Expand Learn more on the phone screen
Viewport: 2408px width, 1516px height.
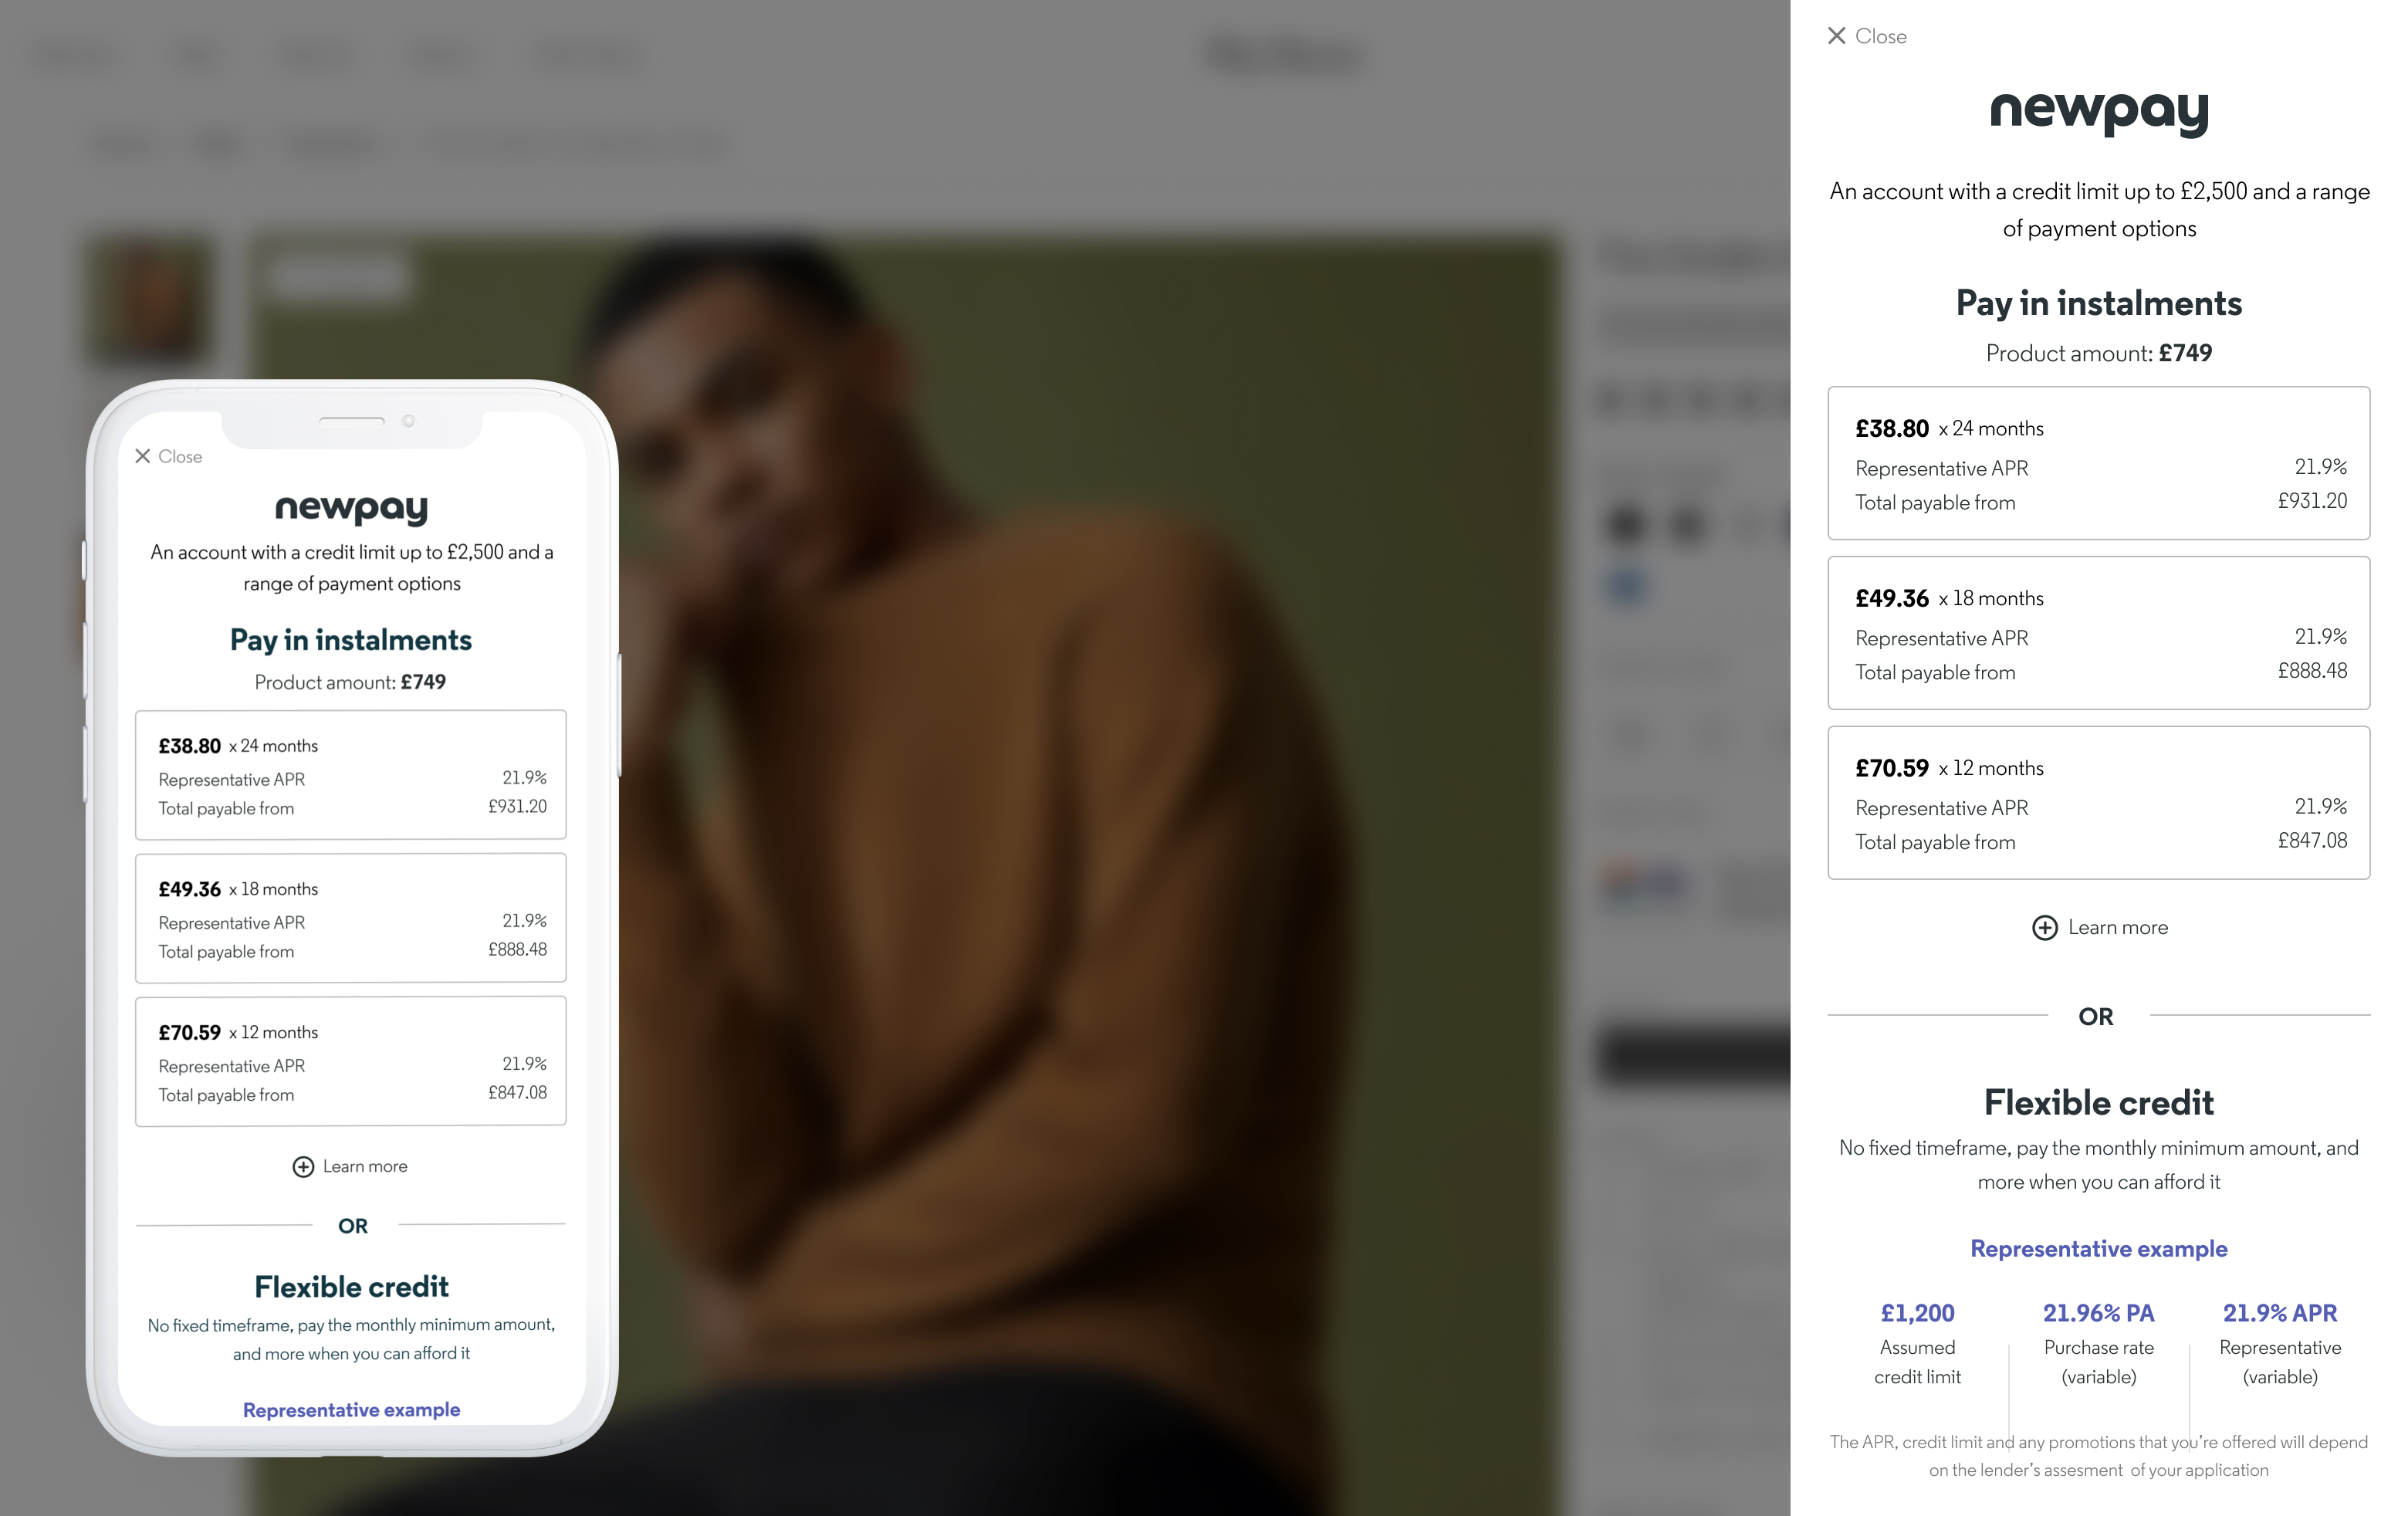[350, 1166]
